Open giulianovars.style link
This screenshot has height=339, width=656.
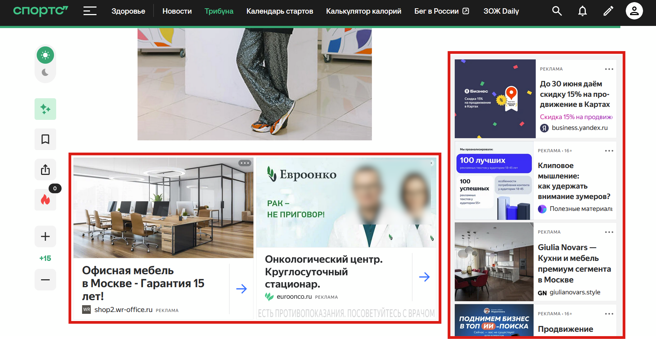pos(575,292)
